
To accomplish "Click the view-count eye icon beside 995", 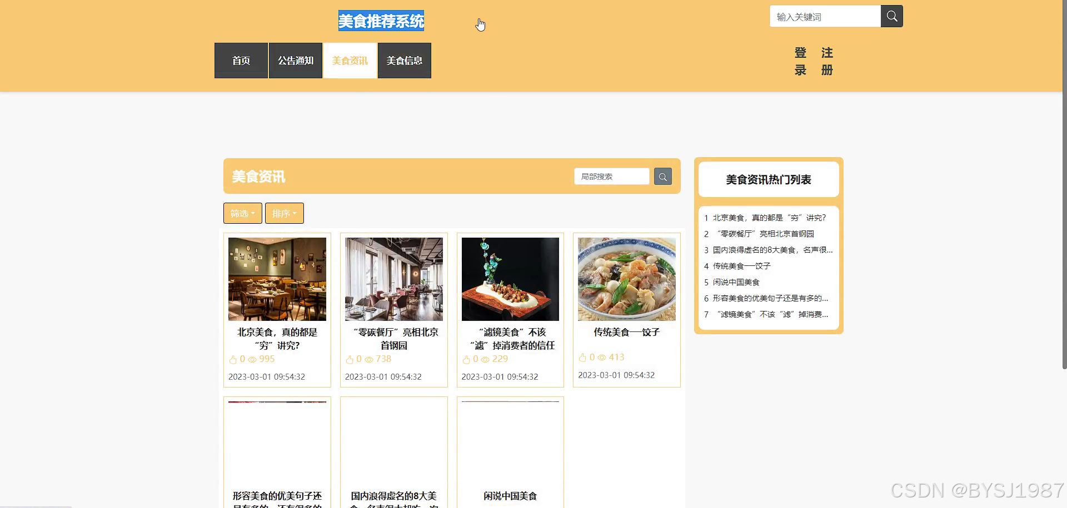I will [252, 360].
